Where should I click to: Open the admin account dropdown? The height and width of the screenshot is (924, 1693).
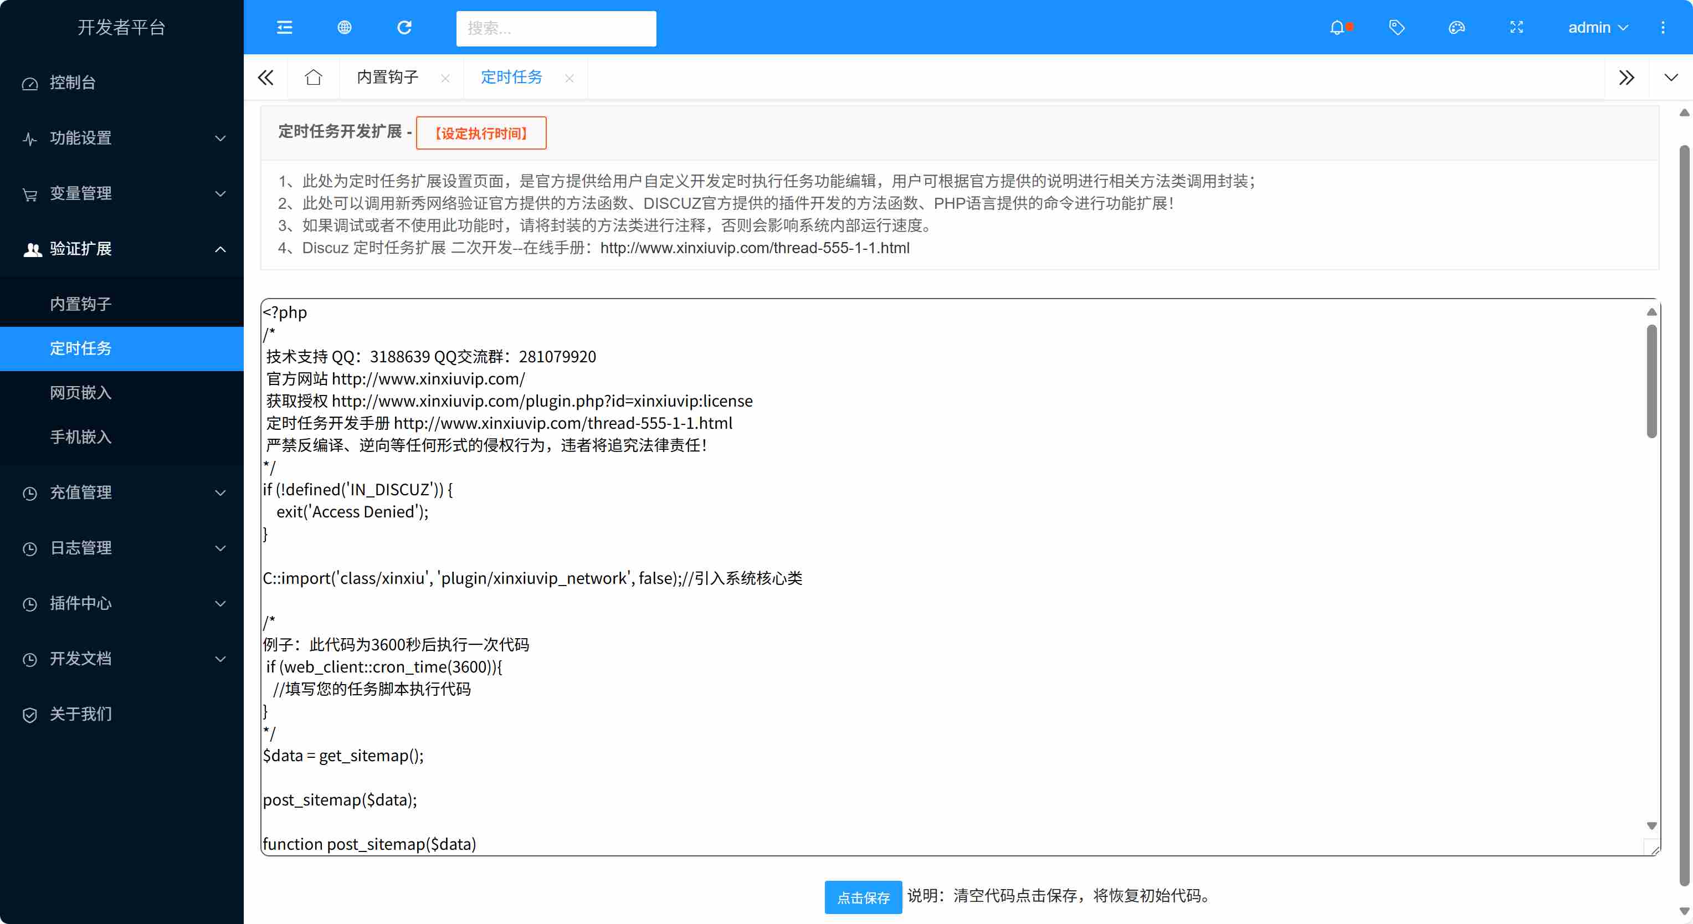1598,28
